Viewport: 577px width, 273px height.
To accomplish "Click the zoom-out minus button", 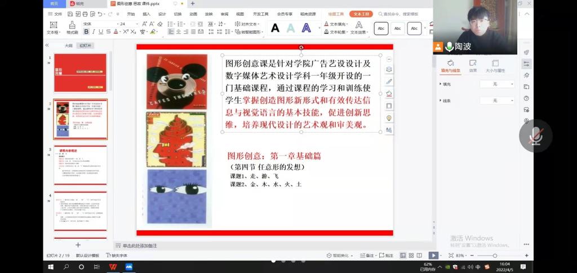I will click(472, 256).
